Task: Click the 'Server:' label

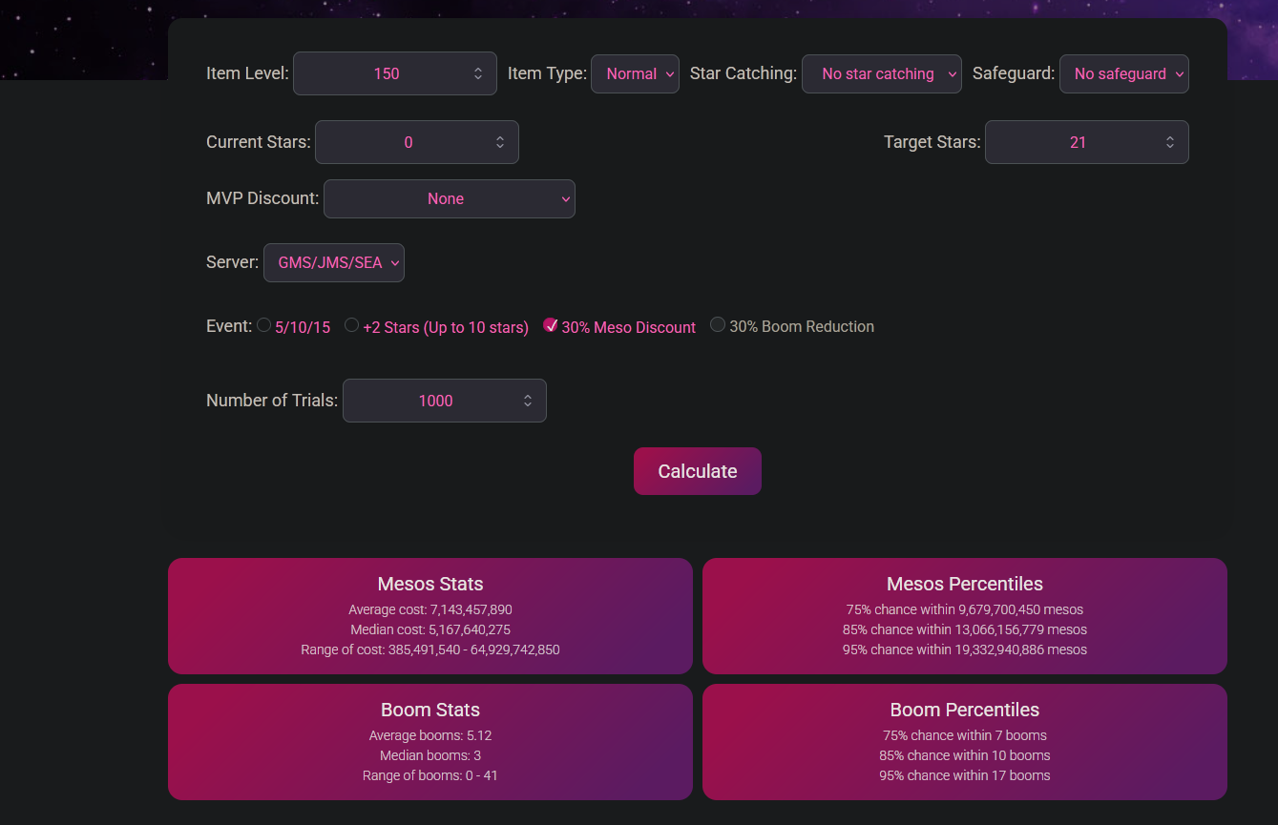Action: [232, 262]
